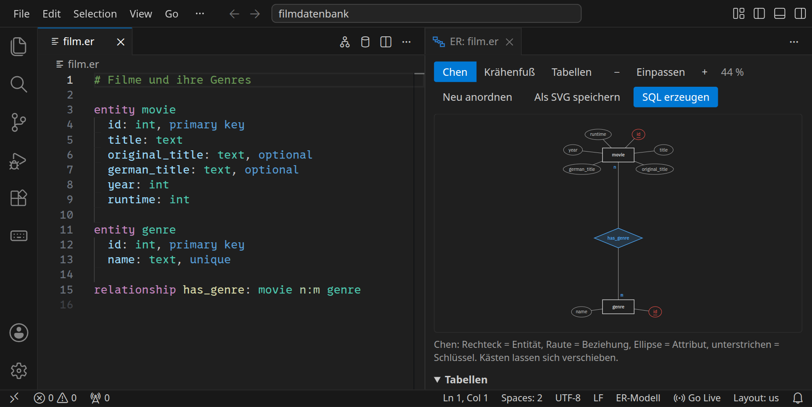Click Layout: us in the status bar
Viewport: 812px width, 407px height.
tap(756, 398)
